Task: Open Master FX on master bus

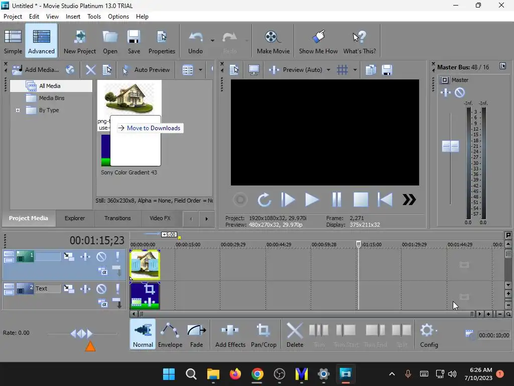Action: click(446, 92)
